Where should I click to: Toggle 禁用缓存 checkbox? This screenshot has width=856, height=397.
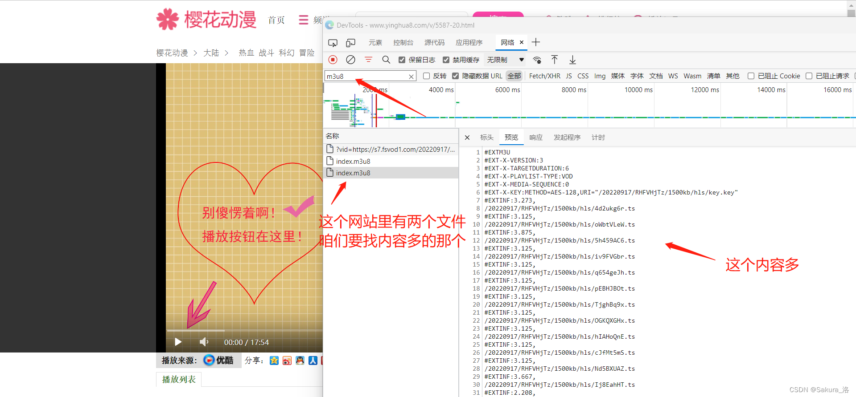click(x=446, y=60)
